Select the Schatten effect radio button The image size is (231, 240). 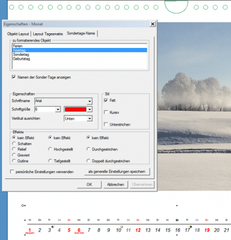[14, 143]
